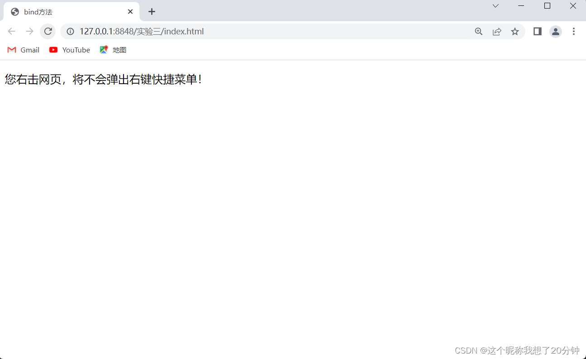
Task: Toggle page security details via the info icon
Action: [x=70, y=31]
